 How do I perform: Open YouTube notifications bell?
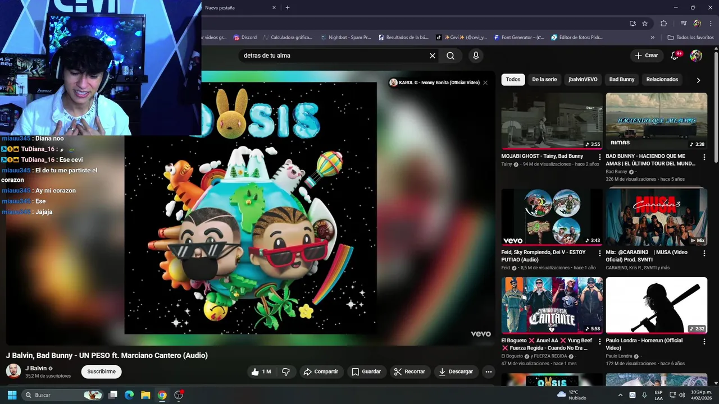[676, 56]
